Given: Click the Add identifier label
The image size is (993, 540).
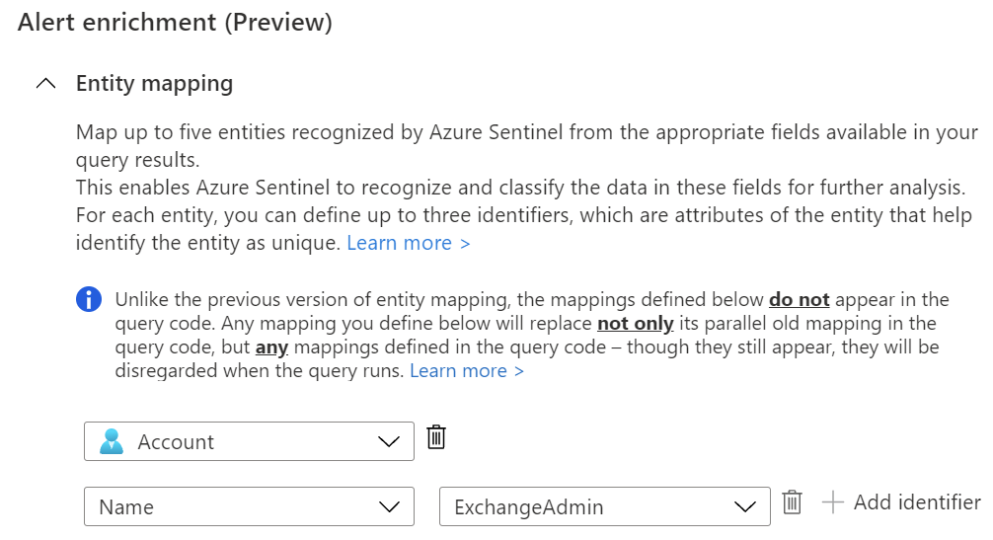Looking at the screenshot, I should click(x=917, y=502).
